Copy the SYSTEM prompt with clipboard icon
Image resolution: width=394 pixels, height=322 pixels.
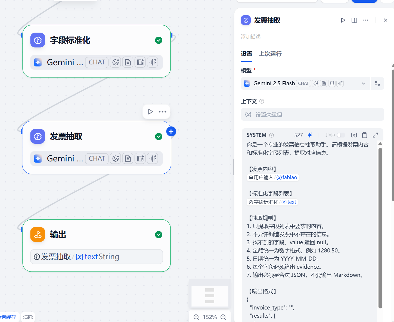pos(365,135)
